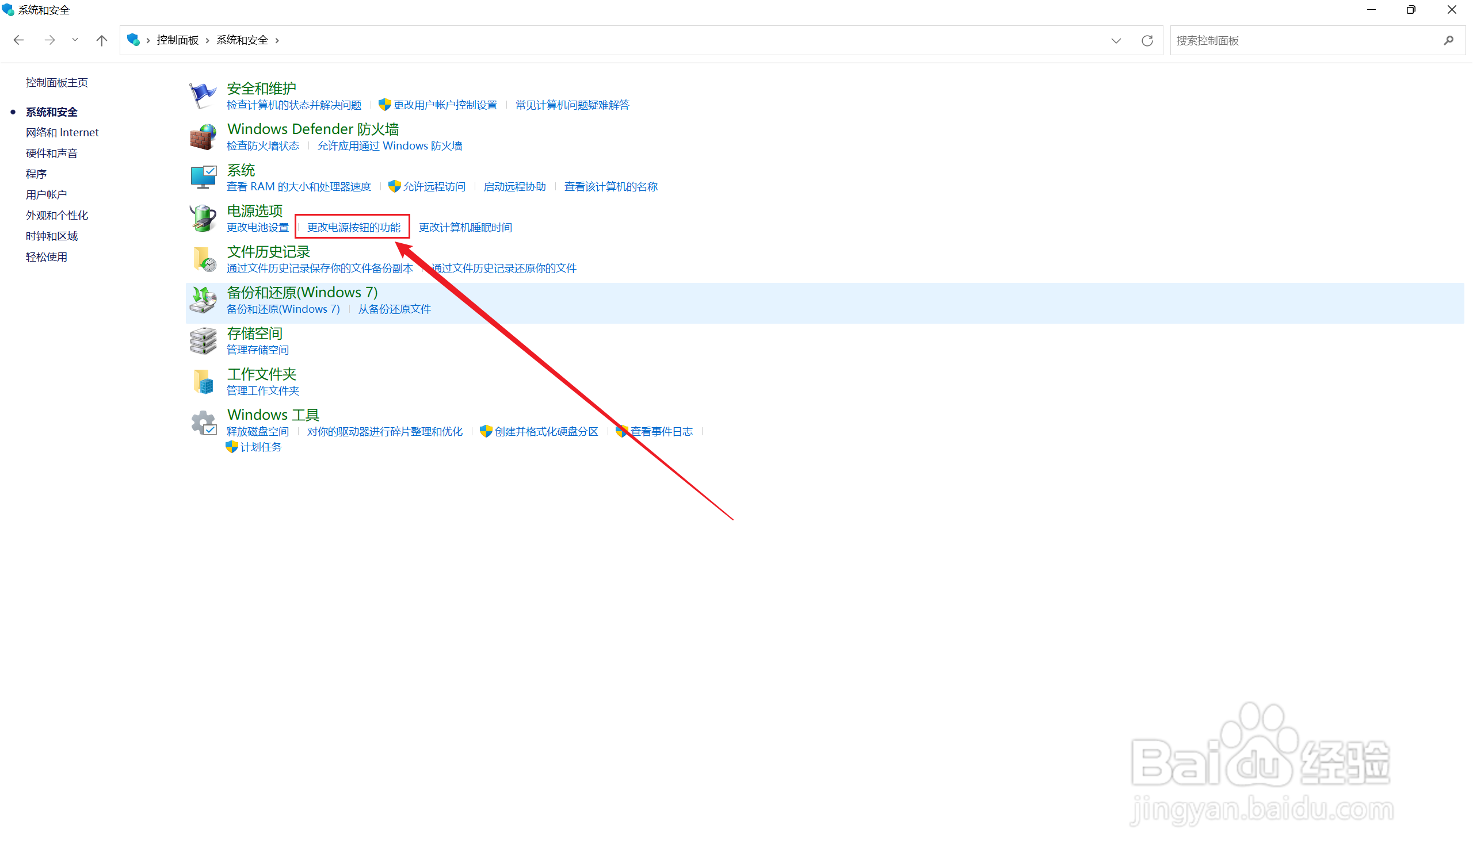Open the 安全和维护 heading
Image resolution: width=1473 pixels, height=859 pixels.
(x=261, y=88)
